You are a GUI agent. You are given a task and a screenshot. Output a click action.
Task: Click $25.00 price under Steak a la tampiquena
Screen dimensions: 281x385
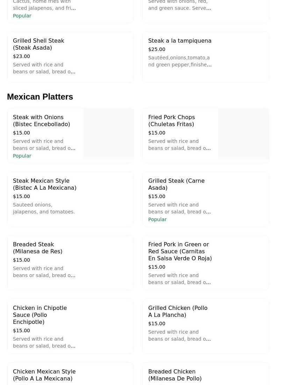[x=157, y=50]
